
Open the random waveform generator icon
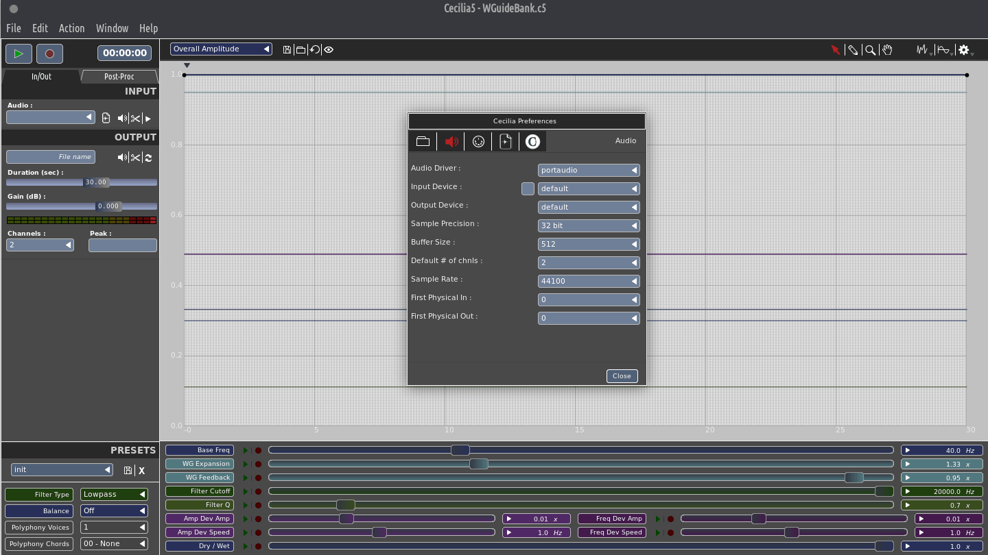[x=923, y=49]
